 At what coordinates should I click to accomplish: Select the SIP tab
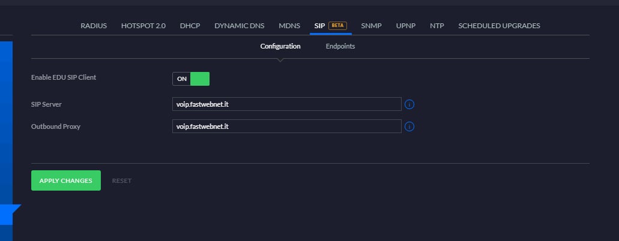319,26
